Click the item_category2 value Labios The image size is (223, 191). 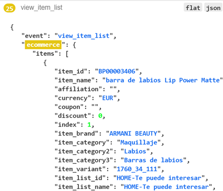(x=135, y=151)
